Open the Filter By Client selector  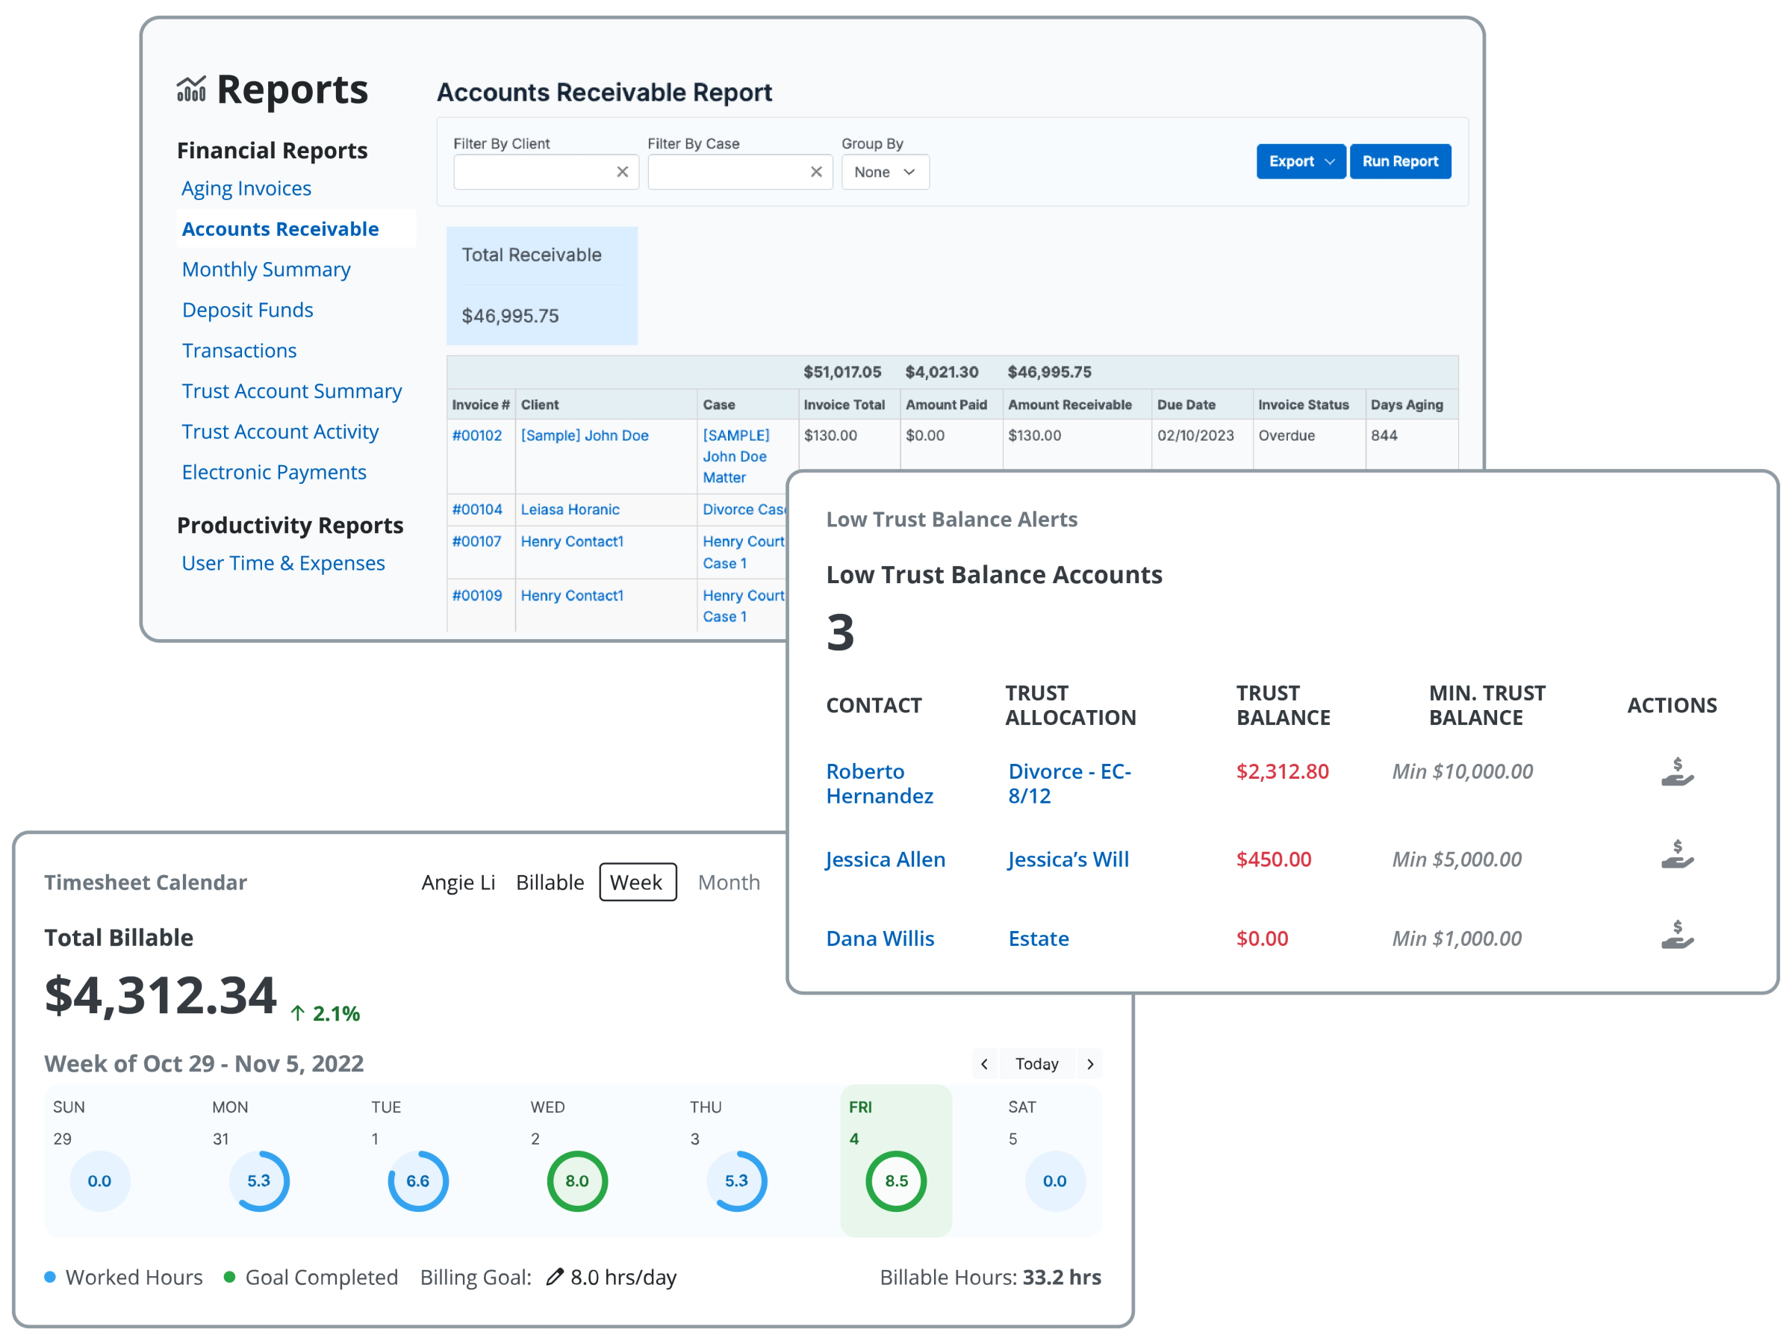tap(535, 172)
